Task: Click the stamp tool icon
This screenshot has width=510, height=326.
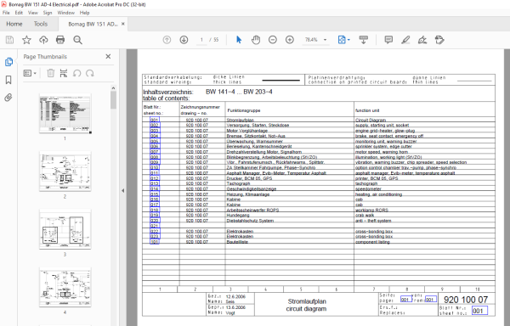Action: tap(439, 40)
